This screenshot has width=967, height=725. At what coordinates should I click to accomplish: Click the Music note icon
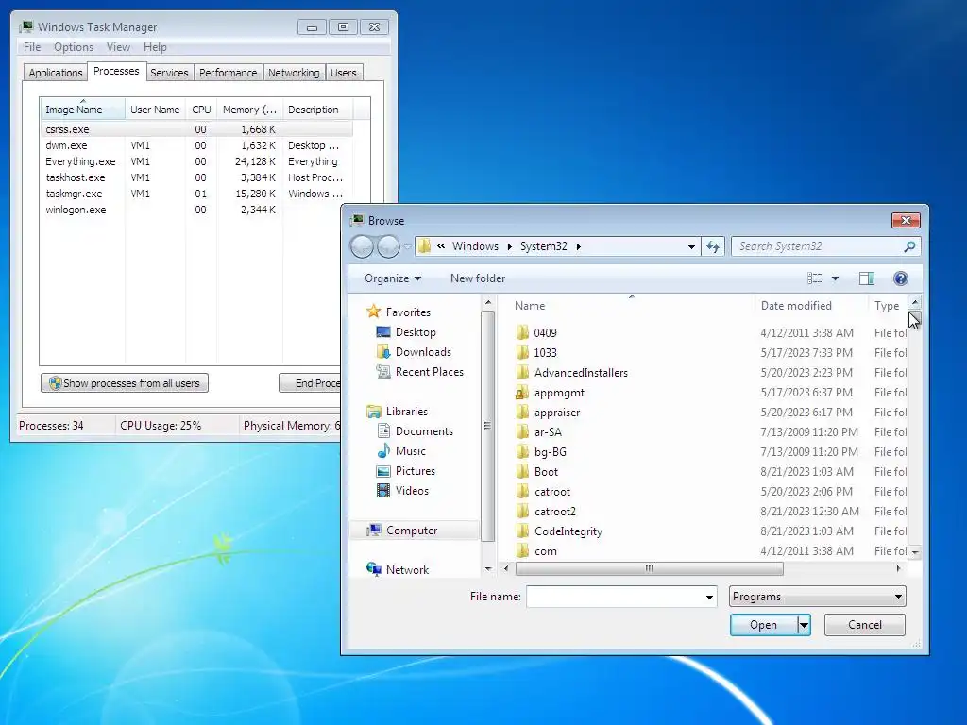(383, 450)
